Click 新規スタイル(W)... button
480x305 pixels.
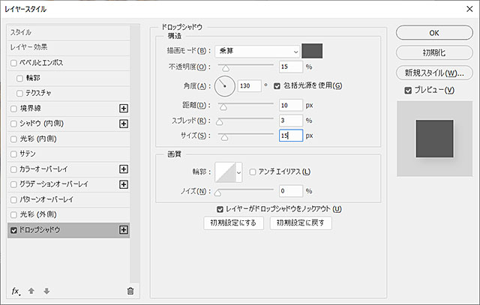(434, 73)
